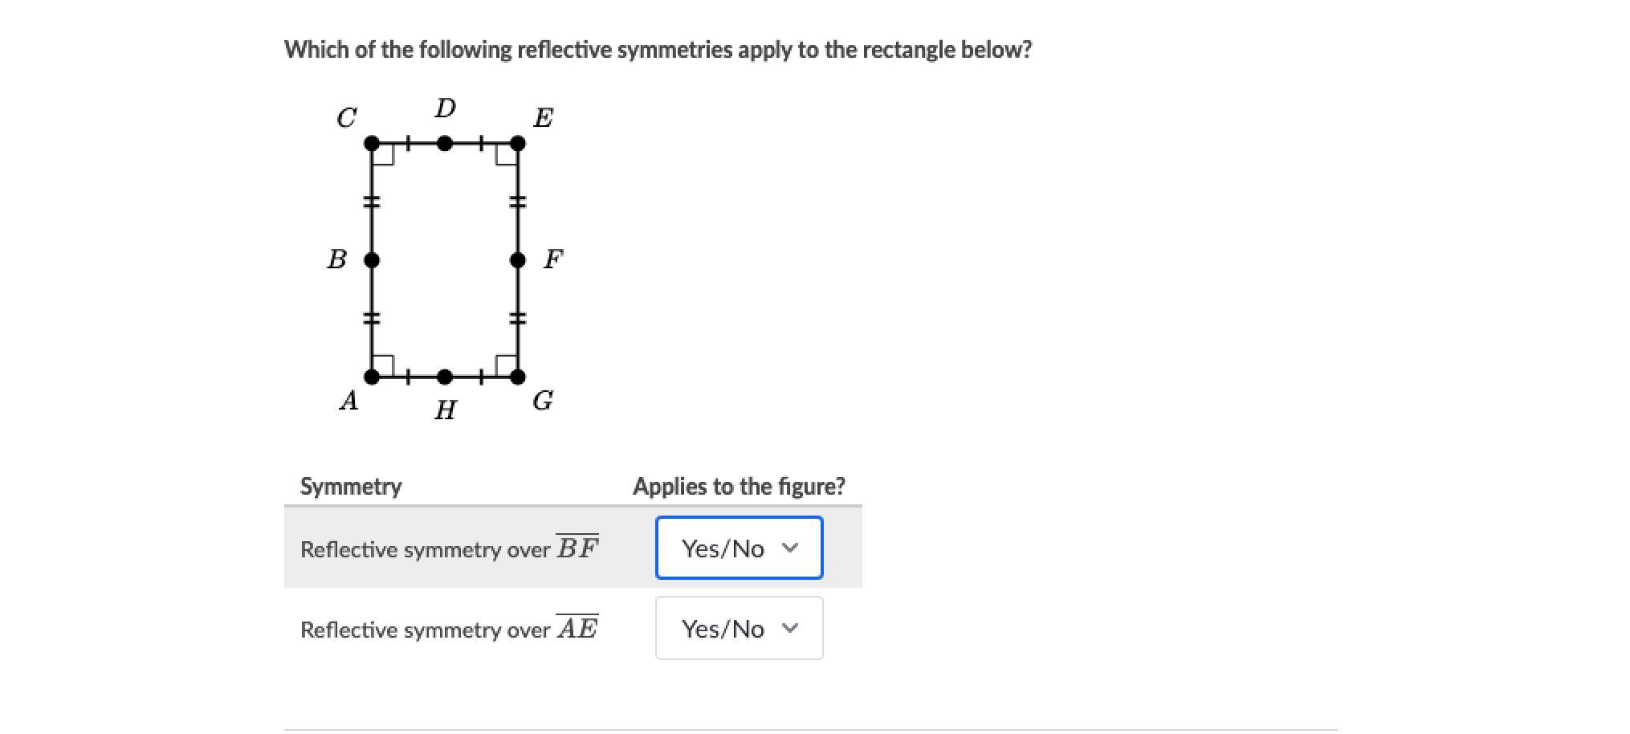Click the 'Reflective symmetry over BF' row text
1630x734 pixels.
click(x=450, y=548)
